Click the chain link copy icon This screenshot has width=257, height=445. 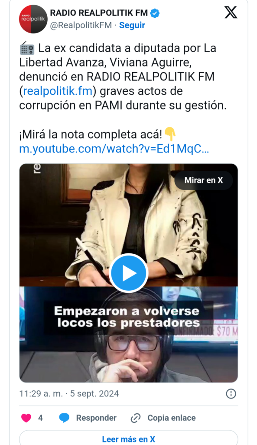[x=136, y=418]
